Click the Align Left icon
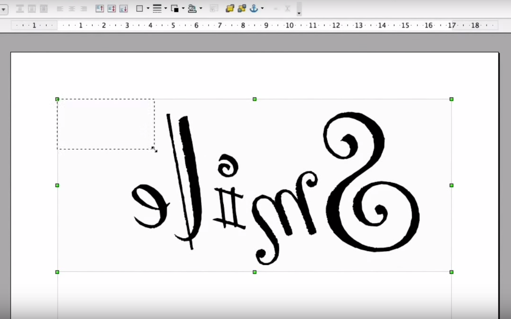 point(60,8)
